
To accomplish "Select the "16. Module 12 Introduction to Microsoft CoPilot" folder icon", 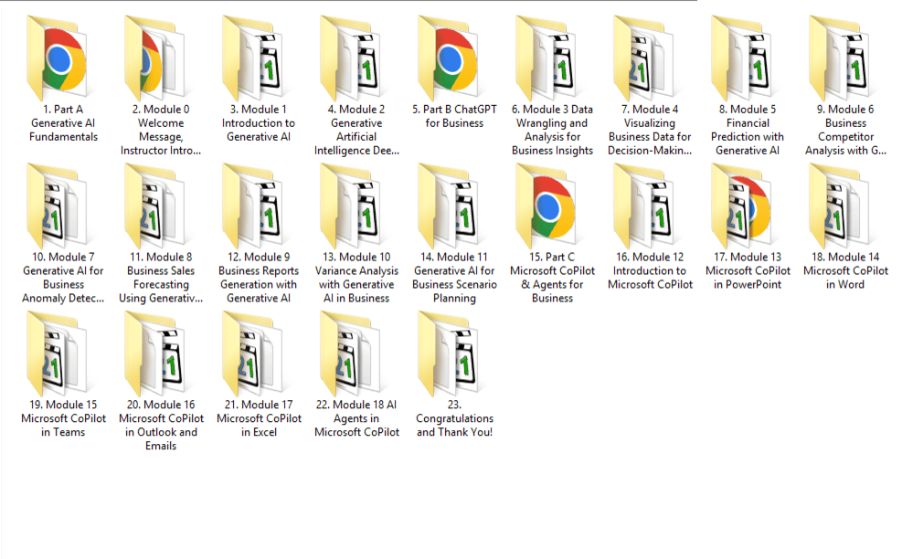I will pos(644,206).
